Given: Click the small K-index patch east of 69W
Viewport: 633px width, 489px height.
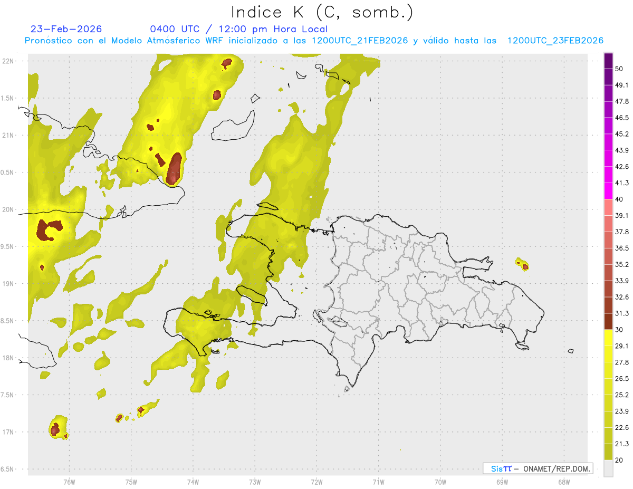Looking at the screenshot, I should pyautogui.click(x=523, y=264).
